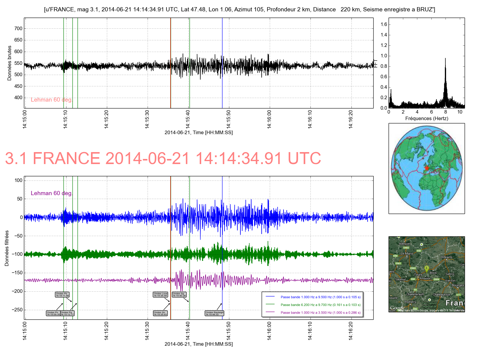
Task: Click the E60 road badge near Tours
Action: (413, 279)
